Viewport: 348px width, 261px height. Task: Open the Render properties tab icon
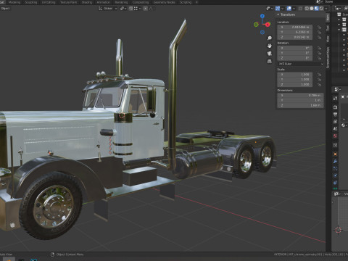coord(335,107)
